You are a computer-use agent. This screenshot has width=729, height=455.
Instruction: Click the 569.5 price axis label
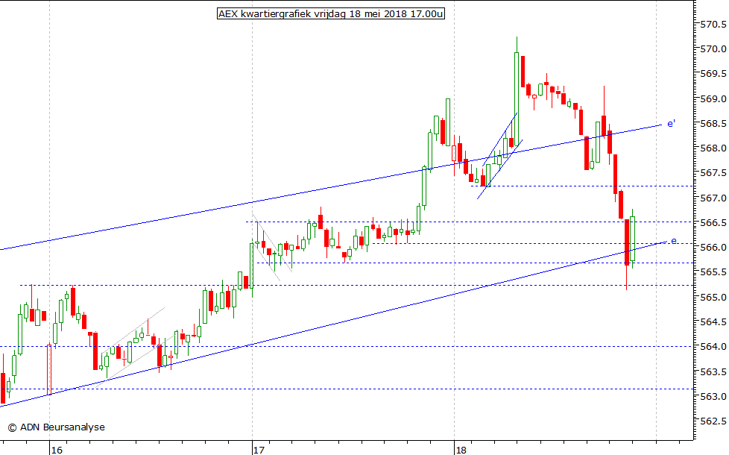(x=713, y=74)
